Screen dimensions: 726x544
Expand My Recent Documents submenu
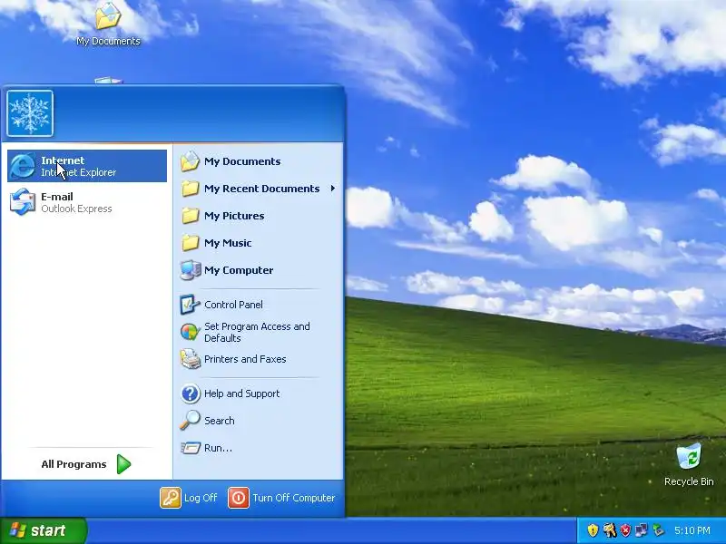259,189
